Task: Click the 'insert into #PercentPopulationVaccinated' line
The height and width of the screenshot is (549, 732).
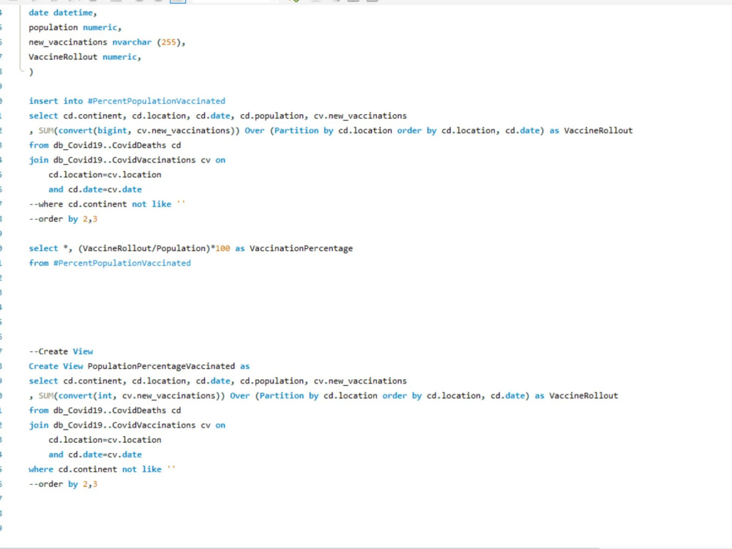Action: [x=127, y=101]
